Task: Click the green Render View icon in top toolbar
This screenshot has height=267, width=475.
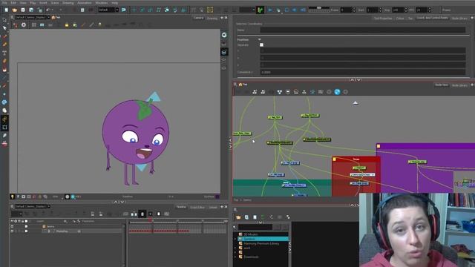Action: 260,10
